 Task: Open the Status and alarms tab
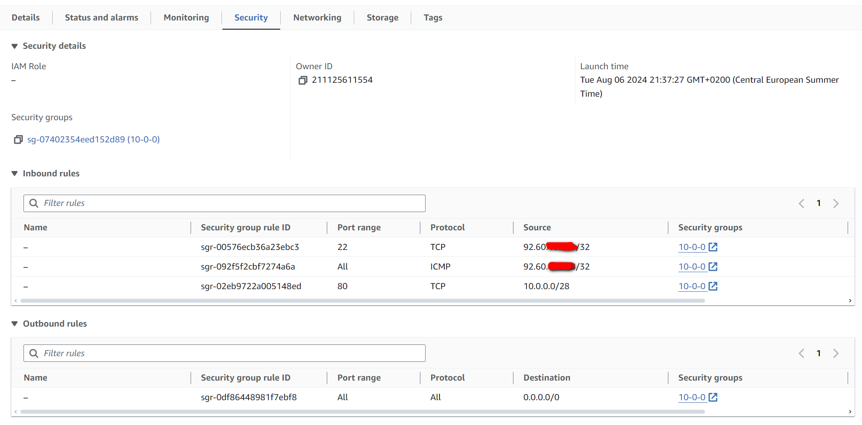[101, 18]
